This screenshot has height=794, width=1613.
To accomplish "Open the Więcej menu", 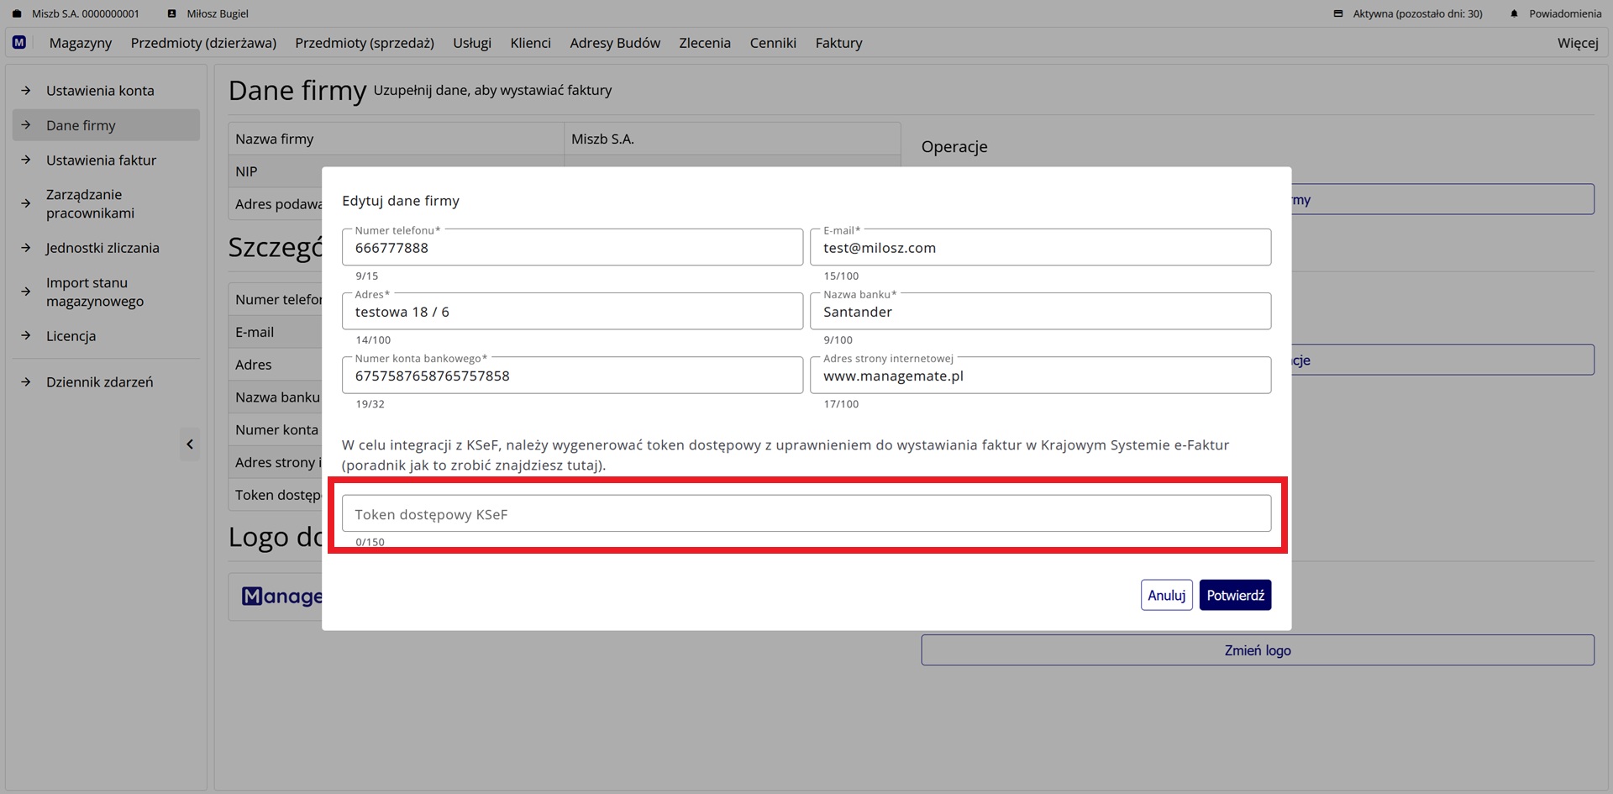I will (1577, 42).
